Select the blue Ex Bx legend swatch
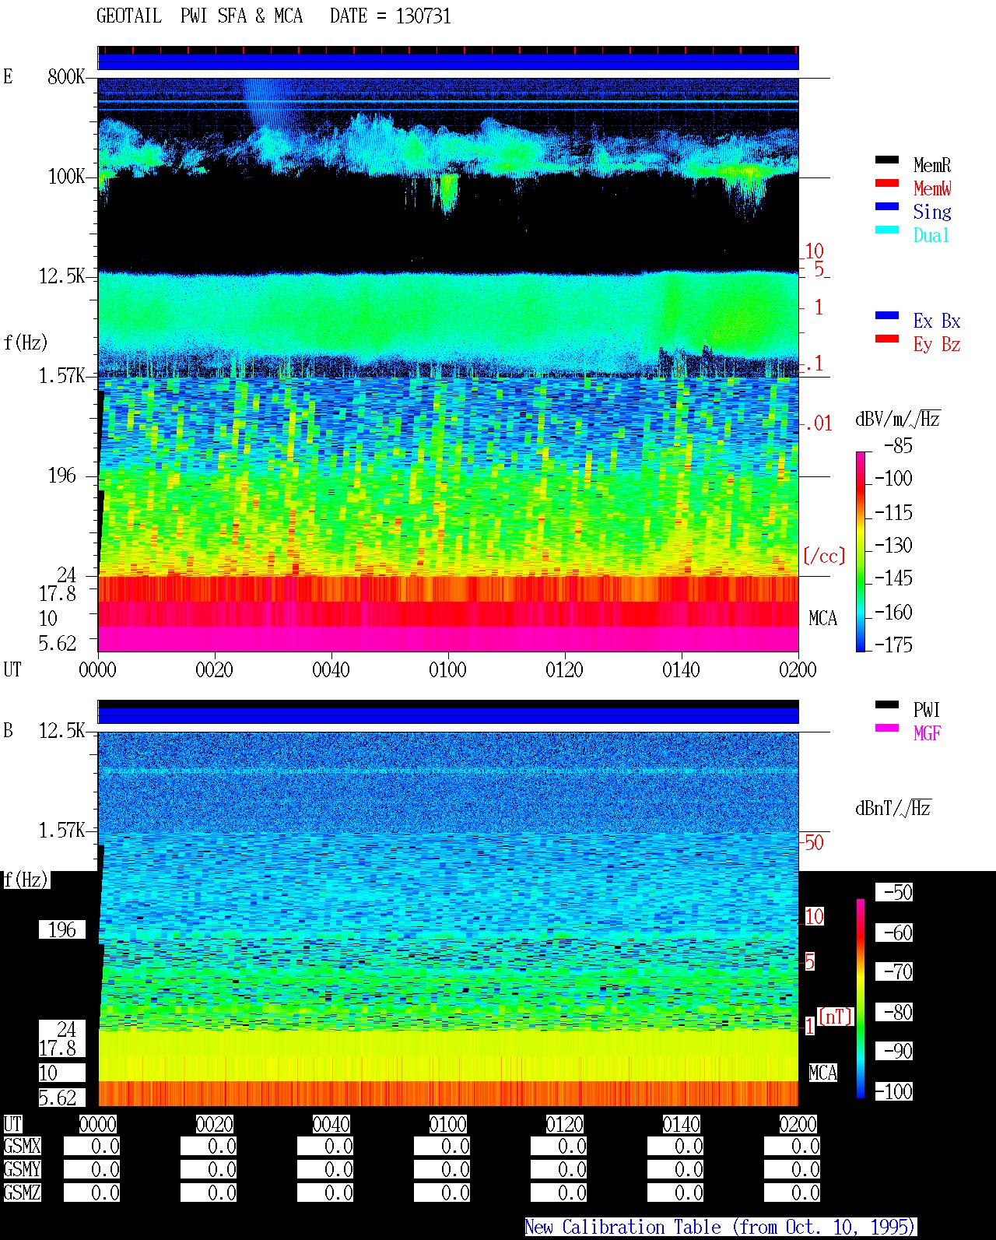Screen dimensions: 996x1240 point(887,316)
